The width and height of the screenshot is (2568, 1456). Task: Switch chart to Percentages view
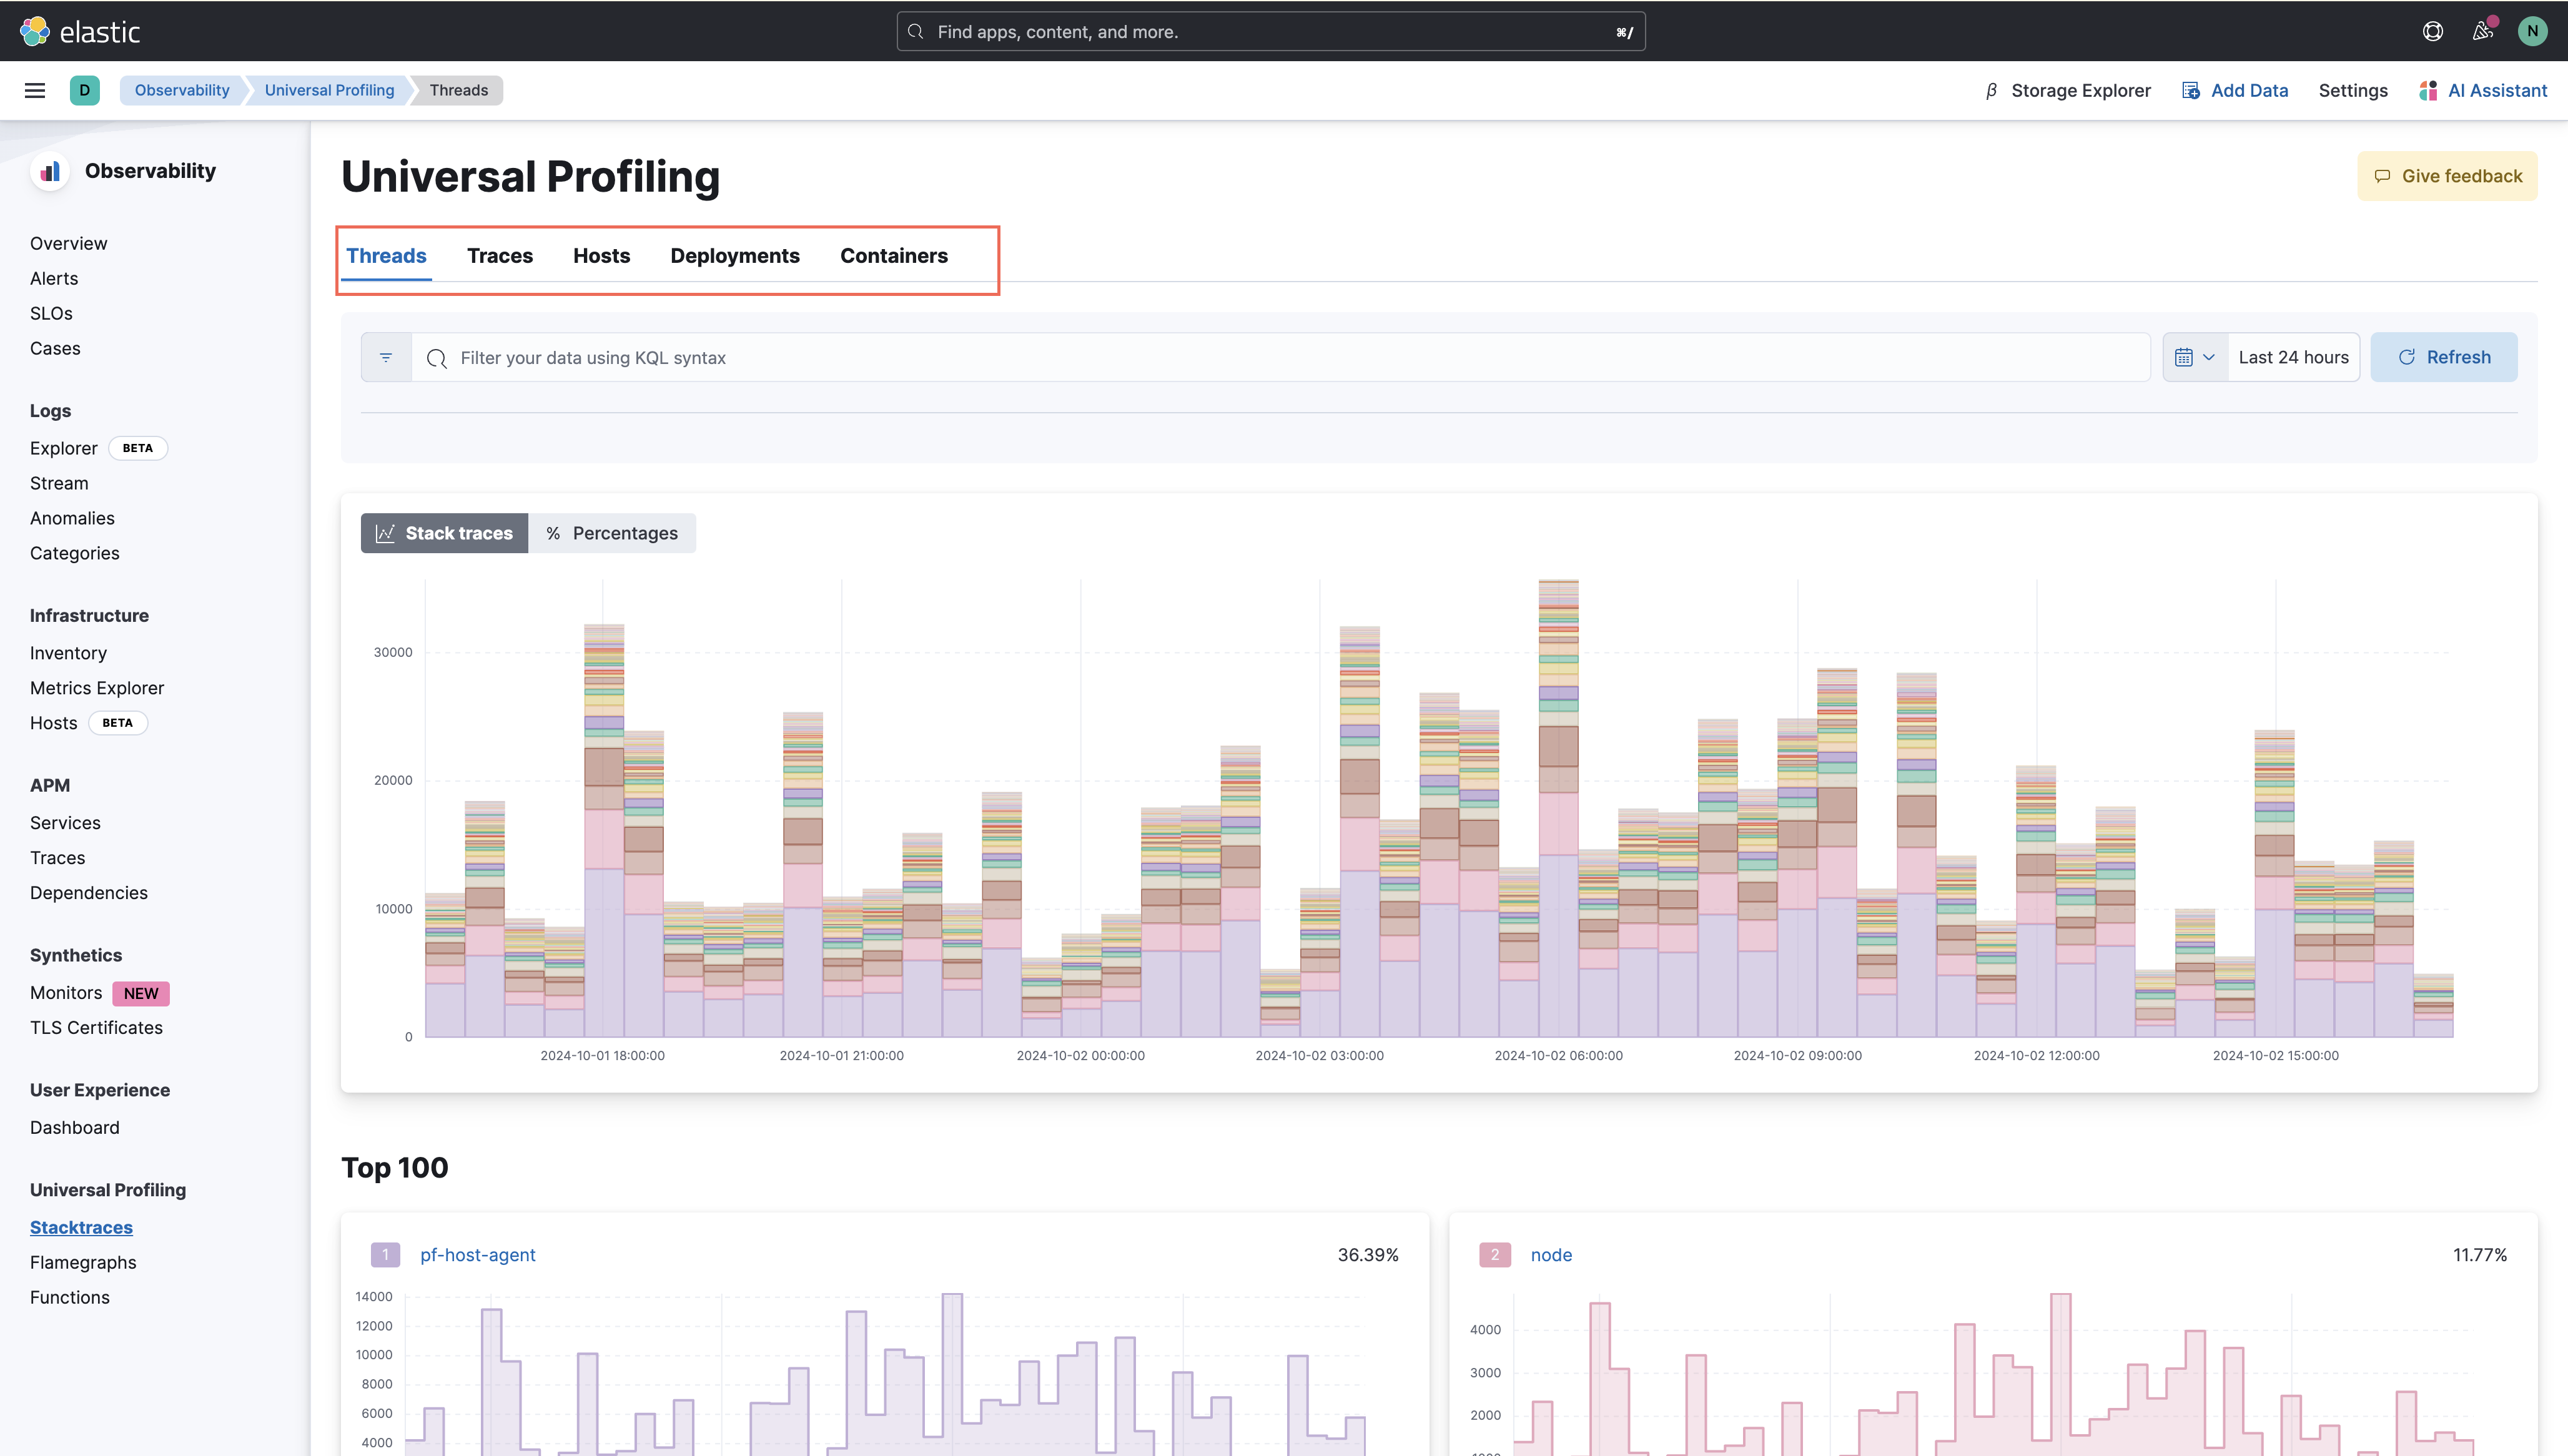[612, 533]
